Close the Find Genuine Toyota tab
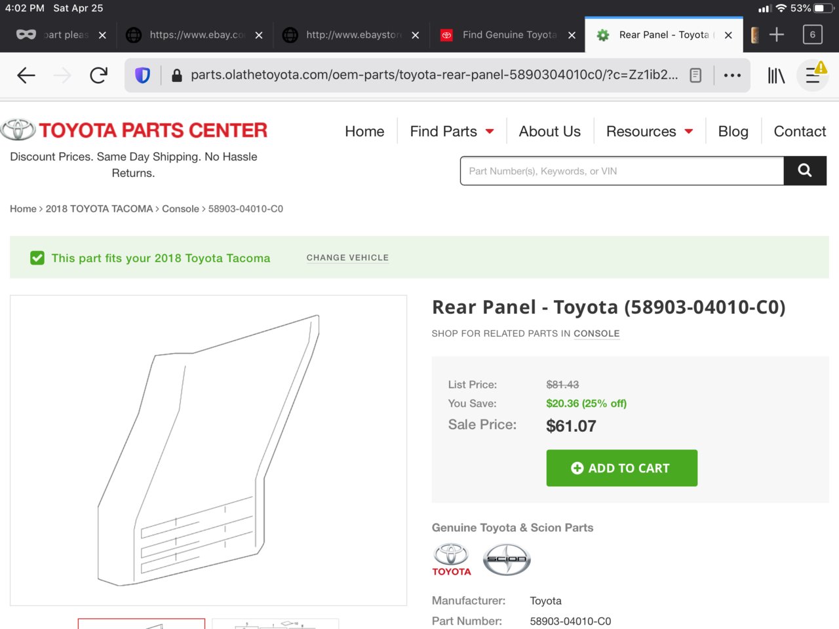Screen dimensions: 839x629 pyautogui.click(x=572, y=35)
